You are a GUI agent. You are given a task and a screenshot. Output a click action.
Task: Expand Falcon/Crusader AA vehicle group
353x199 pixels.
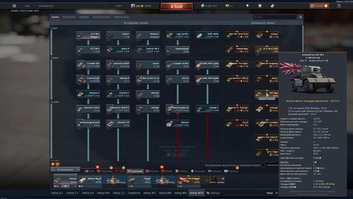pyautogui.click(x=178, y=109)
